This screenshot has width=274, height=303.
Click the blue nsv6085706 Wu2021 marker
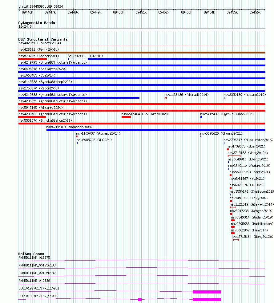coord(77,143)
